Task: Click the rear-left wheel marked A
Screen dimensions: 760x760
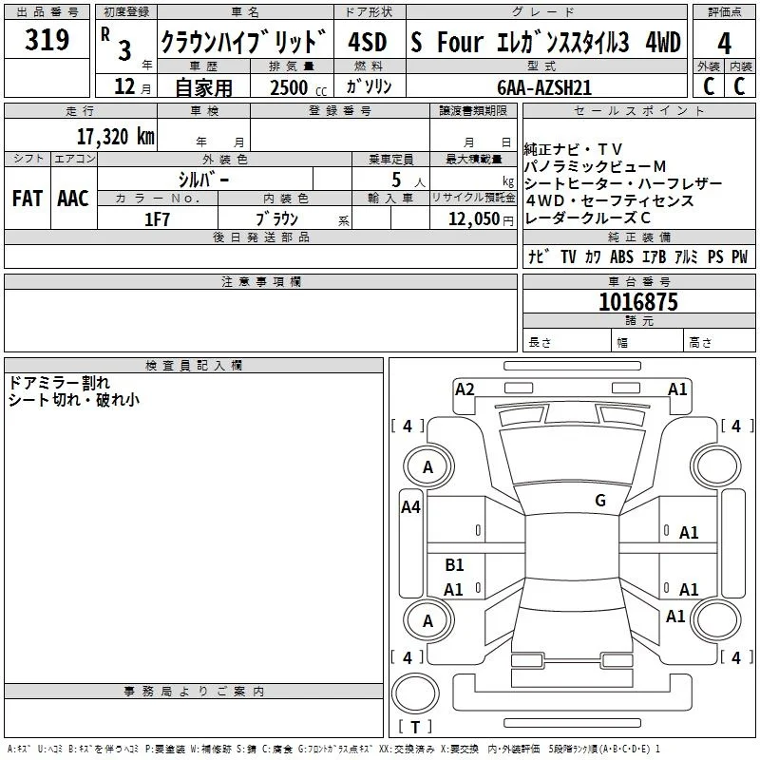Action: [x=428, y=620]
